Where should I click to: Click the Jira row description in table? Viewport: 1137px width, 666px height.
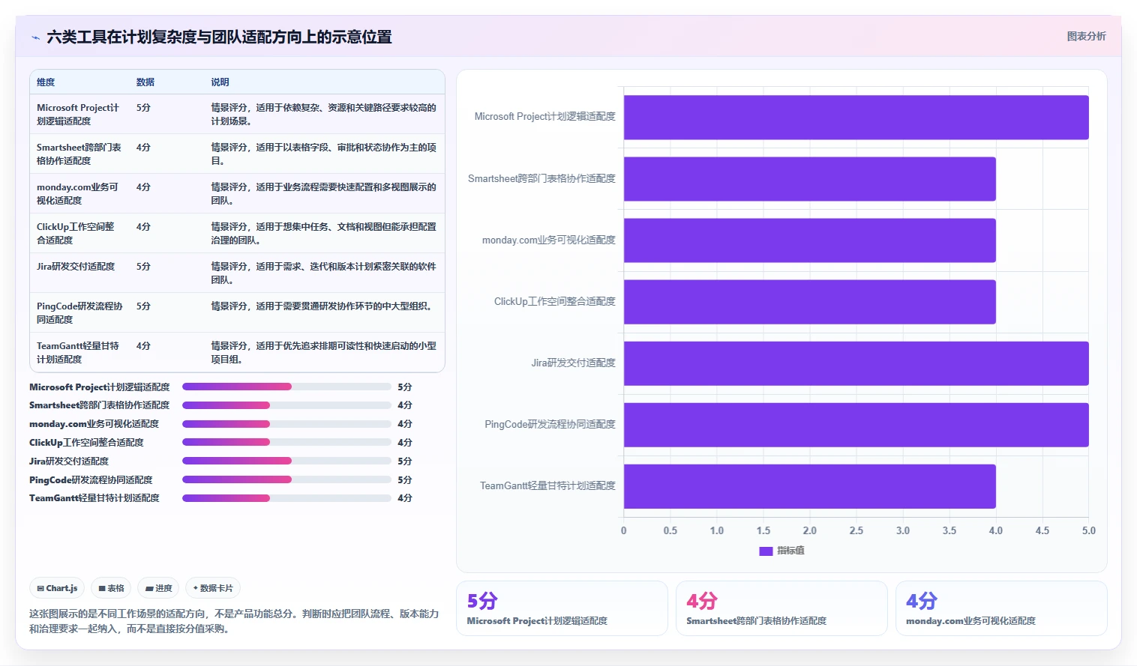323,273
